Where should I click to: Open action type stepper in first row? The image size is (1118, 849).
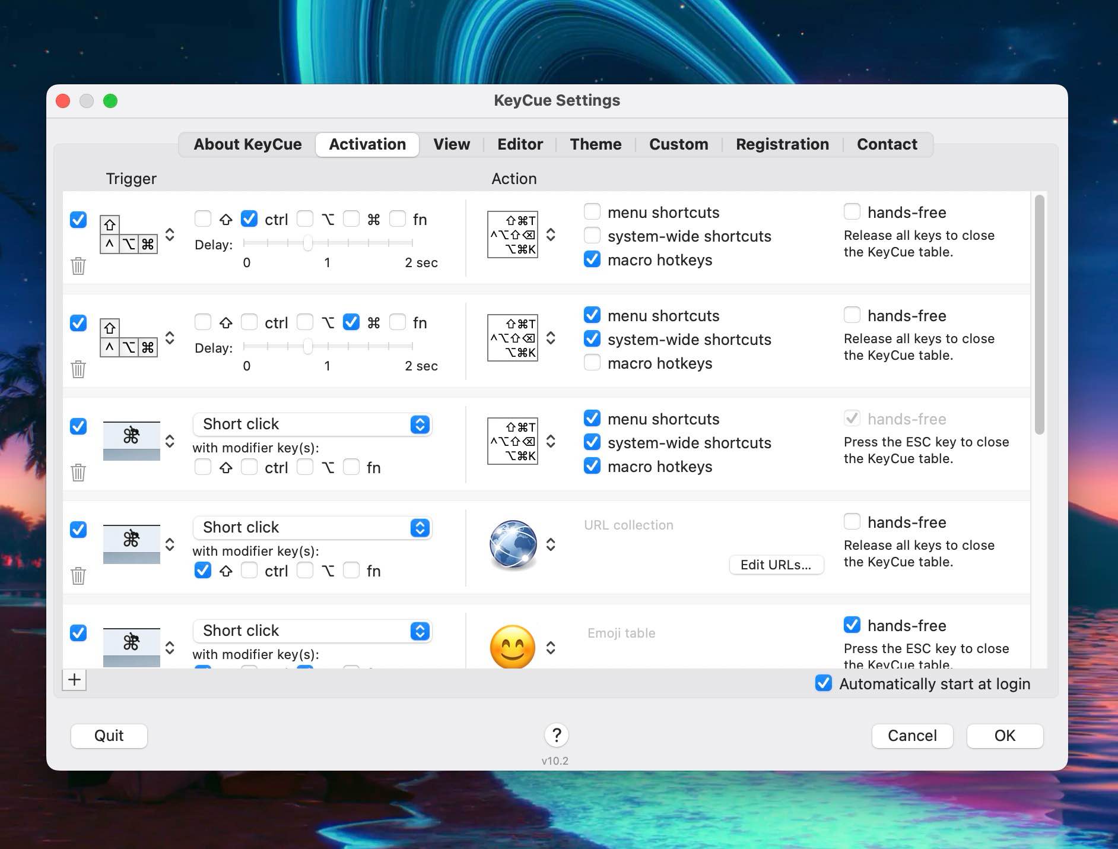(x=551, y=235)
